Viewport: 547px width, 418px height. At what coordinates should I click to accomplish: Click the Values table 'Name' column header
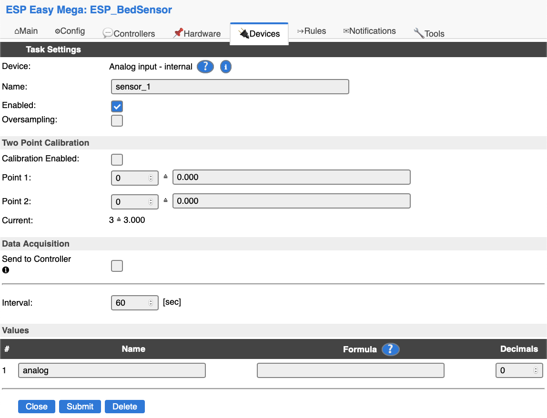[133, 349]
